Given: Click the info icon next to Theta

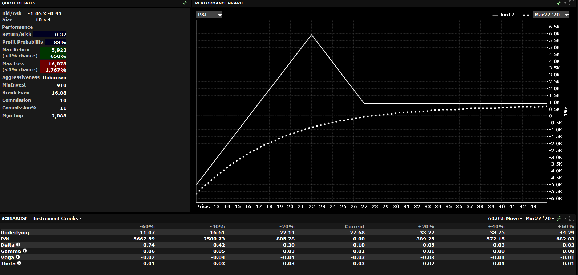Looking at the screenshot, I should (x=19, y=263).
